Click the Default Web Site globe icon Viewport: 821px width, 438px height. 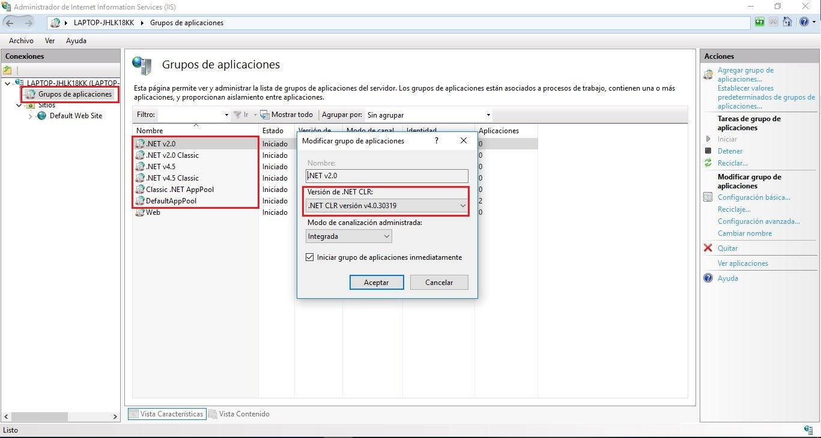(42, 116)
